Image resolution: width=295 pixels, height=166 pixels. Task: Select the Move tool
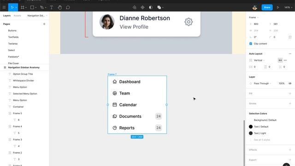click(x=12, y=7)
